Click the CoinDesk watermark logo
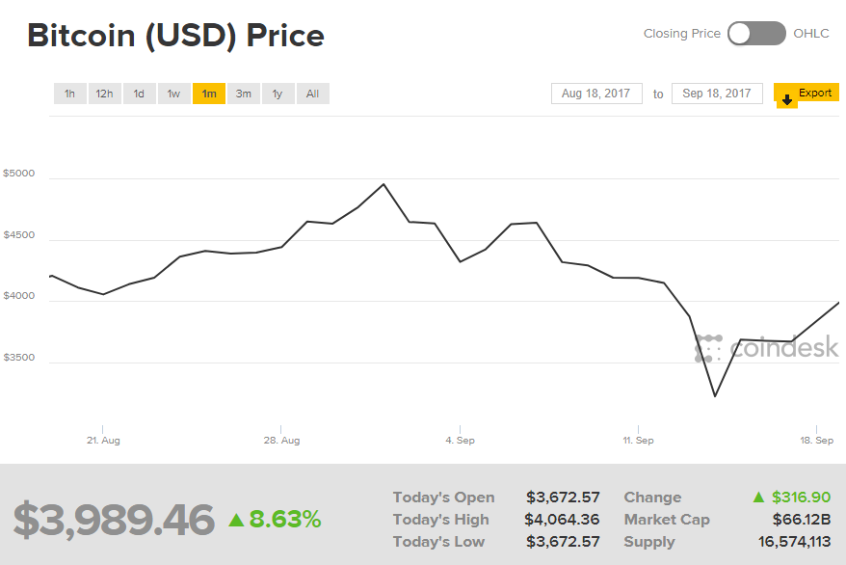Screen dimensions: 846x565 coord(767,348)
